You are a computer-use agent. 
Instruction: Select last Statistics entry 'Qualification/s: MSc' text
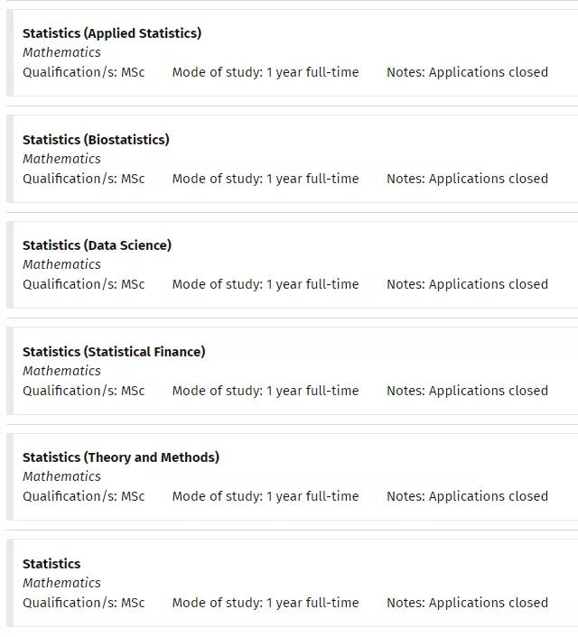84,603
